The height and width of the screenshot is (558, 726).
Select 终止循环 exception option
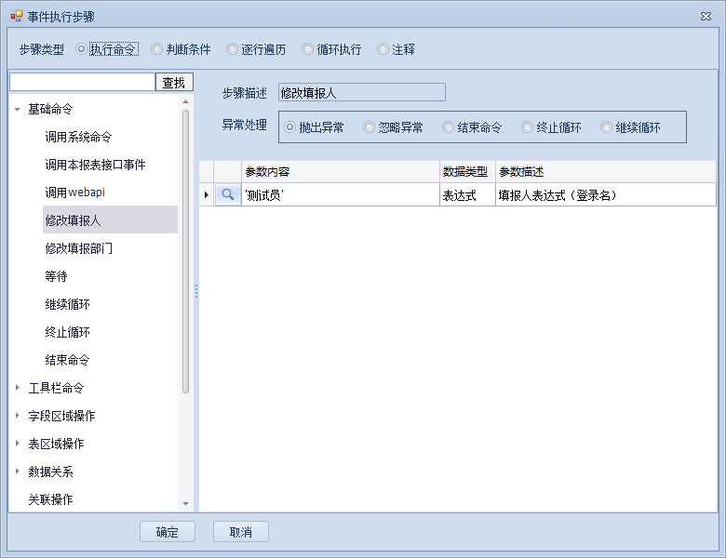528,127
